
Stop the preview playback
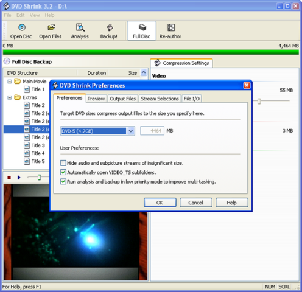point(9,178)
